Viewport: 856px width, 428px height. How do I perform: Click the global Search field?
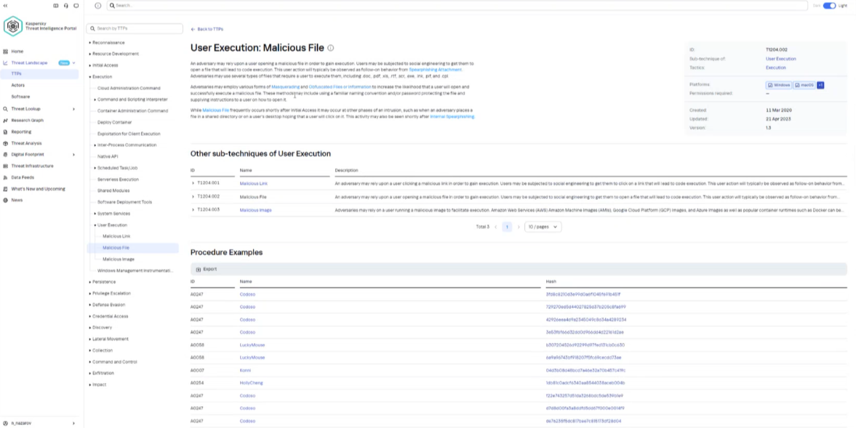457,6
